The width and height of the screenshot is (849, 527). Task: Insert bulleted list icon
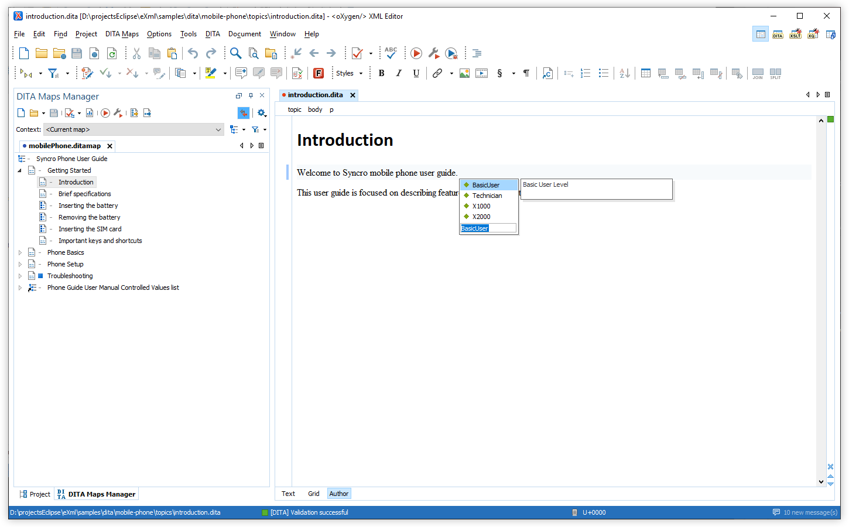[x=604, y=73]
